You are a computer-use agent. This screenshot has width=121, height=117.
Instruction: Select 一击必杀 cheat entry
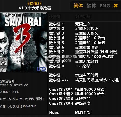coord(83,66)
